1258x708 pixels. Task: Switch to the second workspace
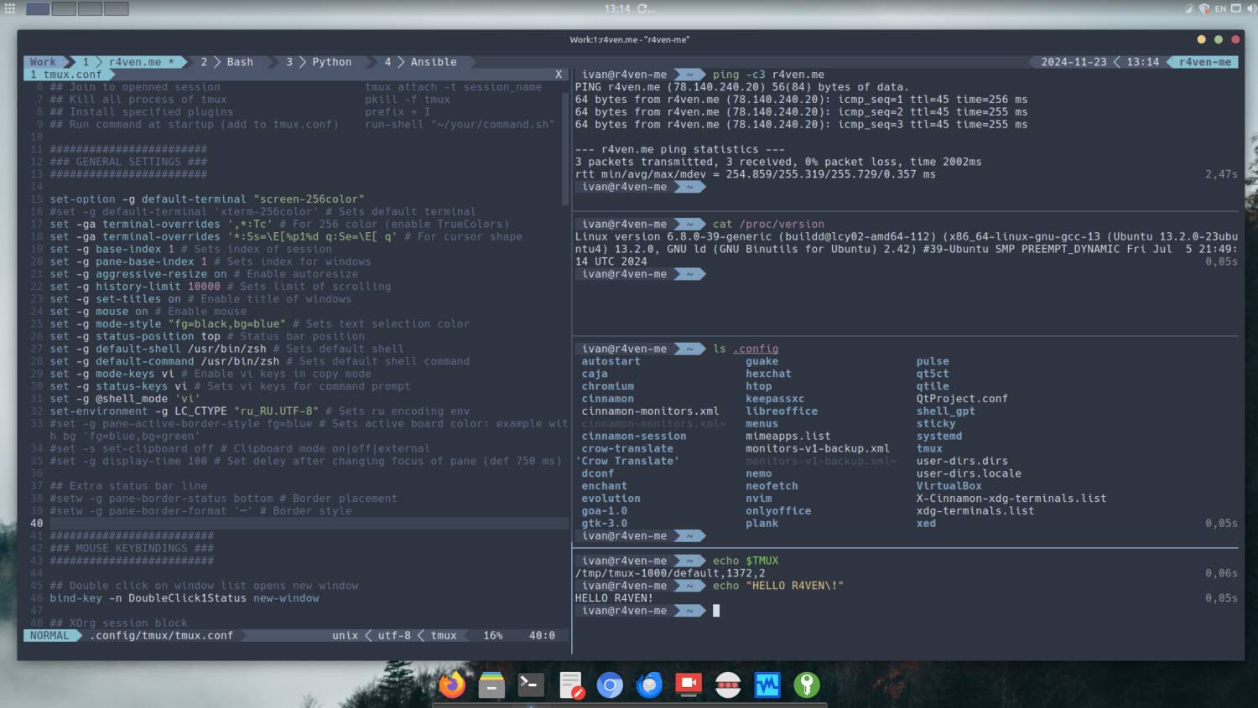64,8
